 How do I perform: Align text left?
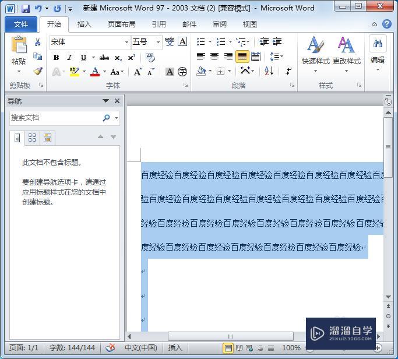[201, 56]
